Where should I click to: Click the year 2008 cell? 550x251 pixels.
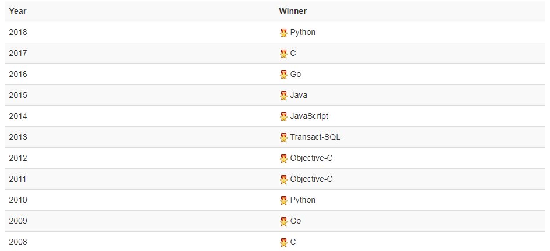click(18, 242)
